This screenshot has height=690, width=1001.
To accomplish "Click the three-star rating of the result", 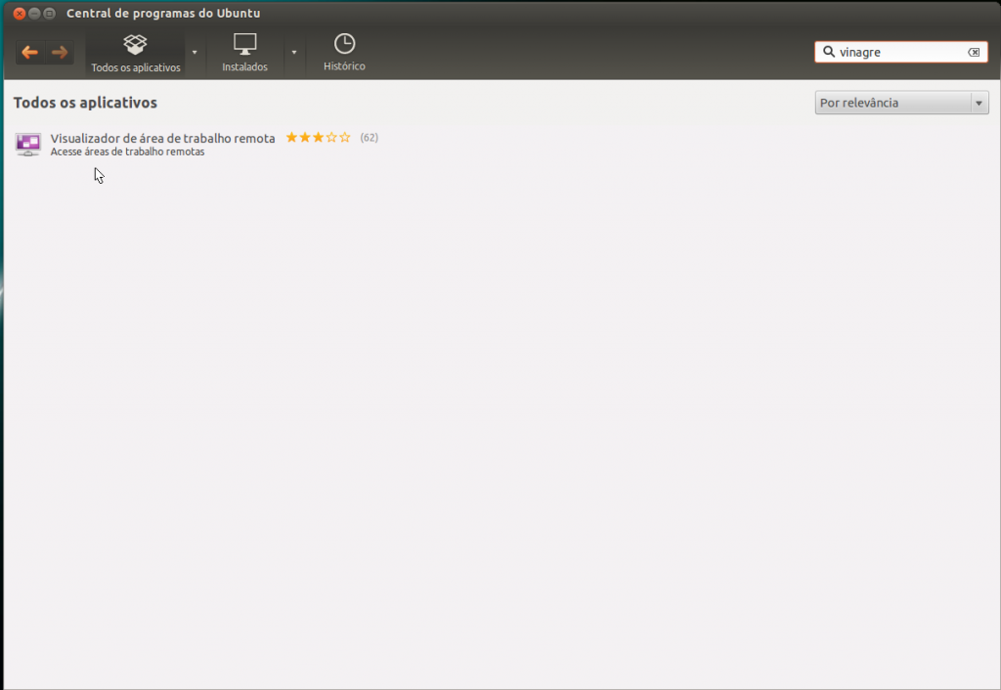I will [x=318, y=137].
